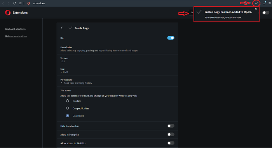This screenshot has height=148, width=272.
Task: Follow the Get more extensions link
Action: pyautogui.click(x=16, y=36)
